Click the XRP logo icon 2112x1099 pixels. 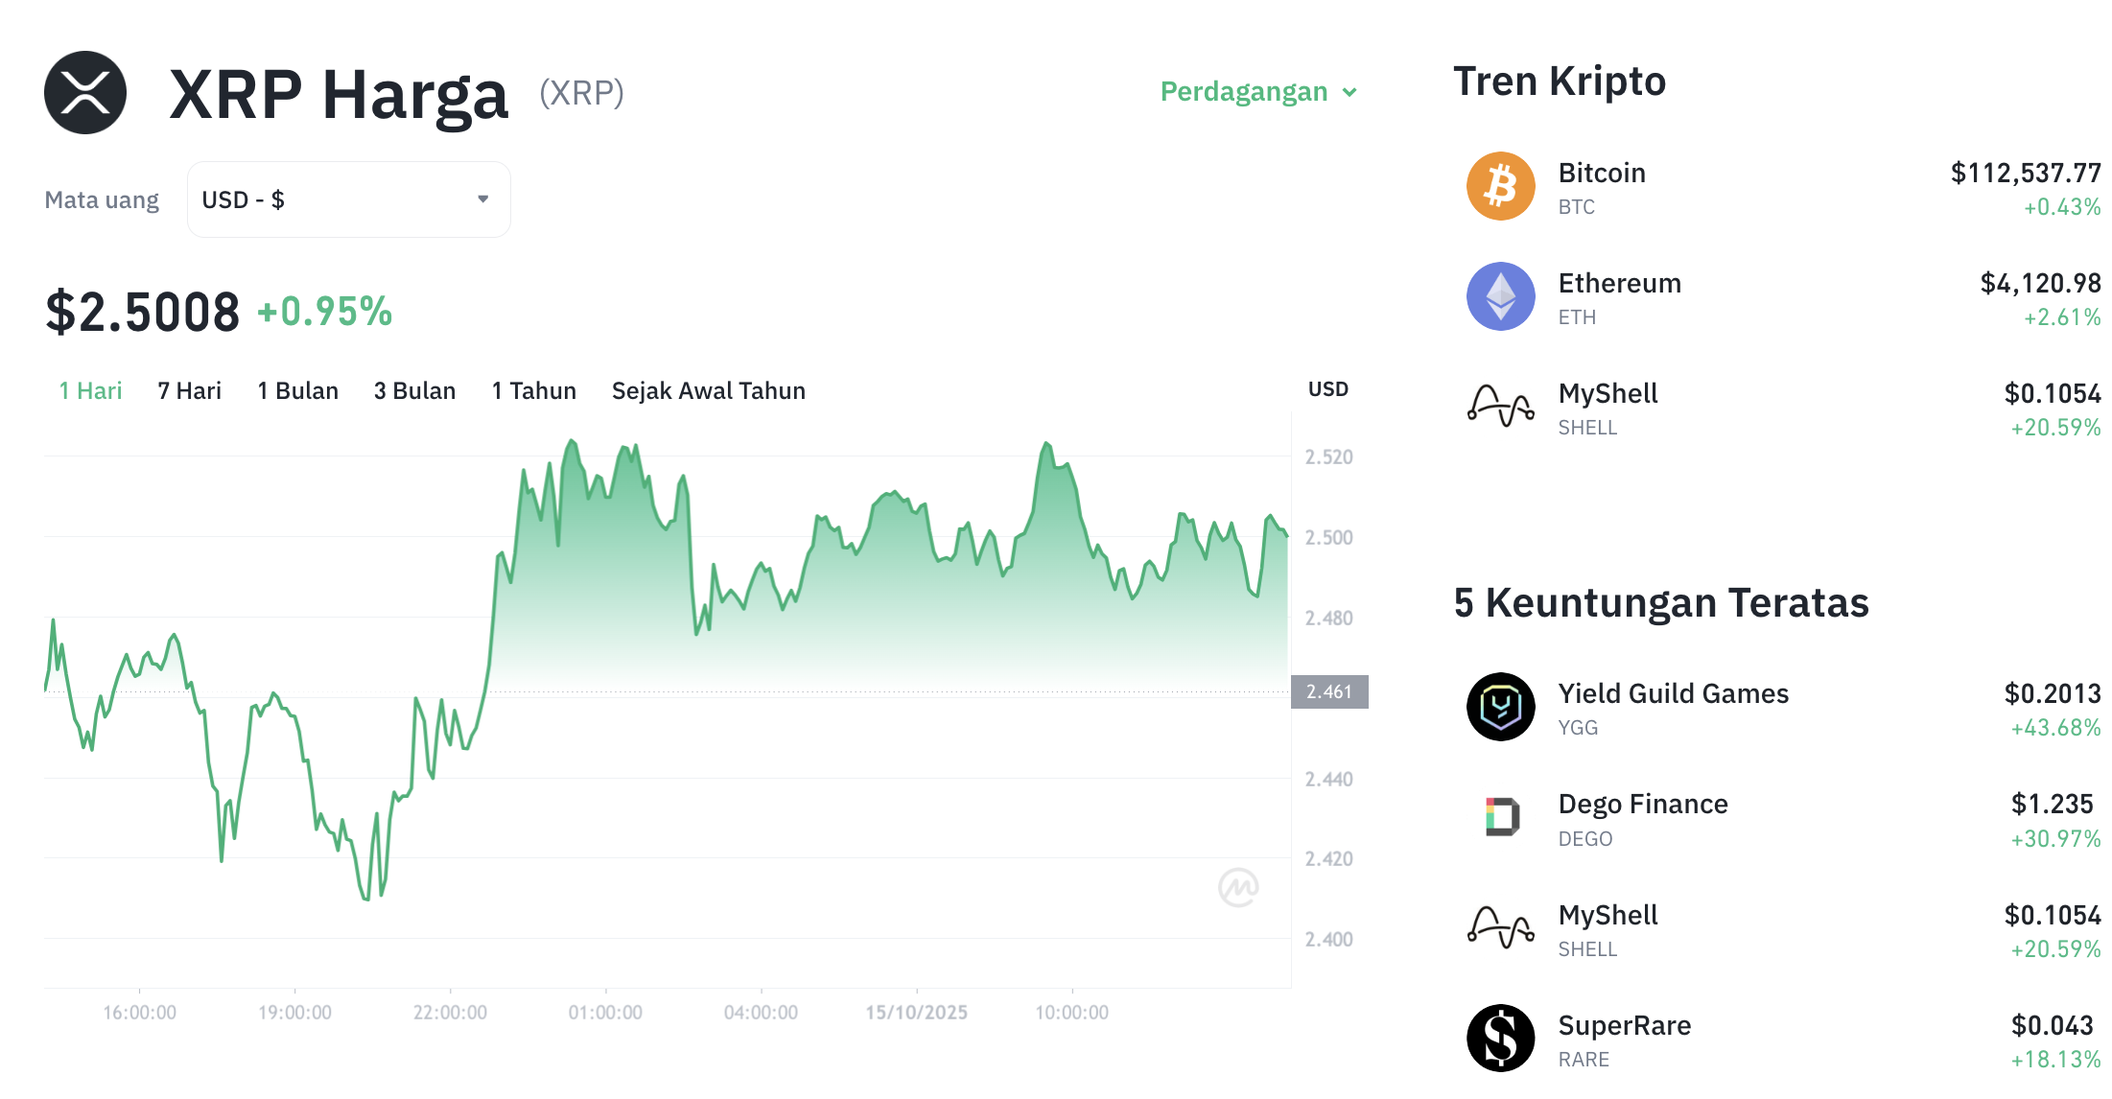click(85, 93)
